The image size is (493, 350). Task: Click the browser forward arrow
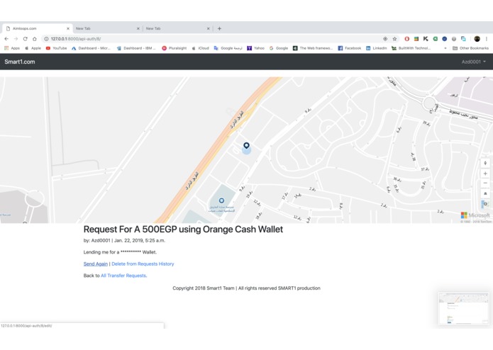point(16,39)
